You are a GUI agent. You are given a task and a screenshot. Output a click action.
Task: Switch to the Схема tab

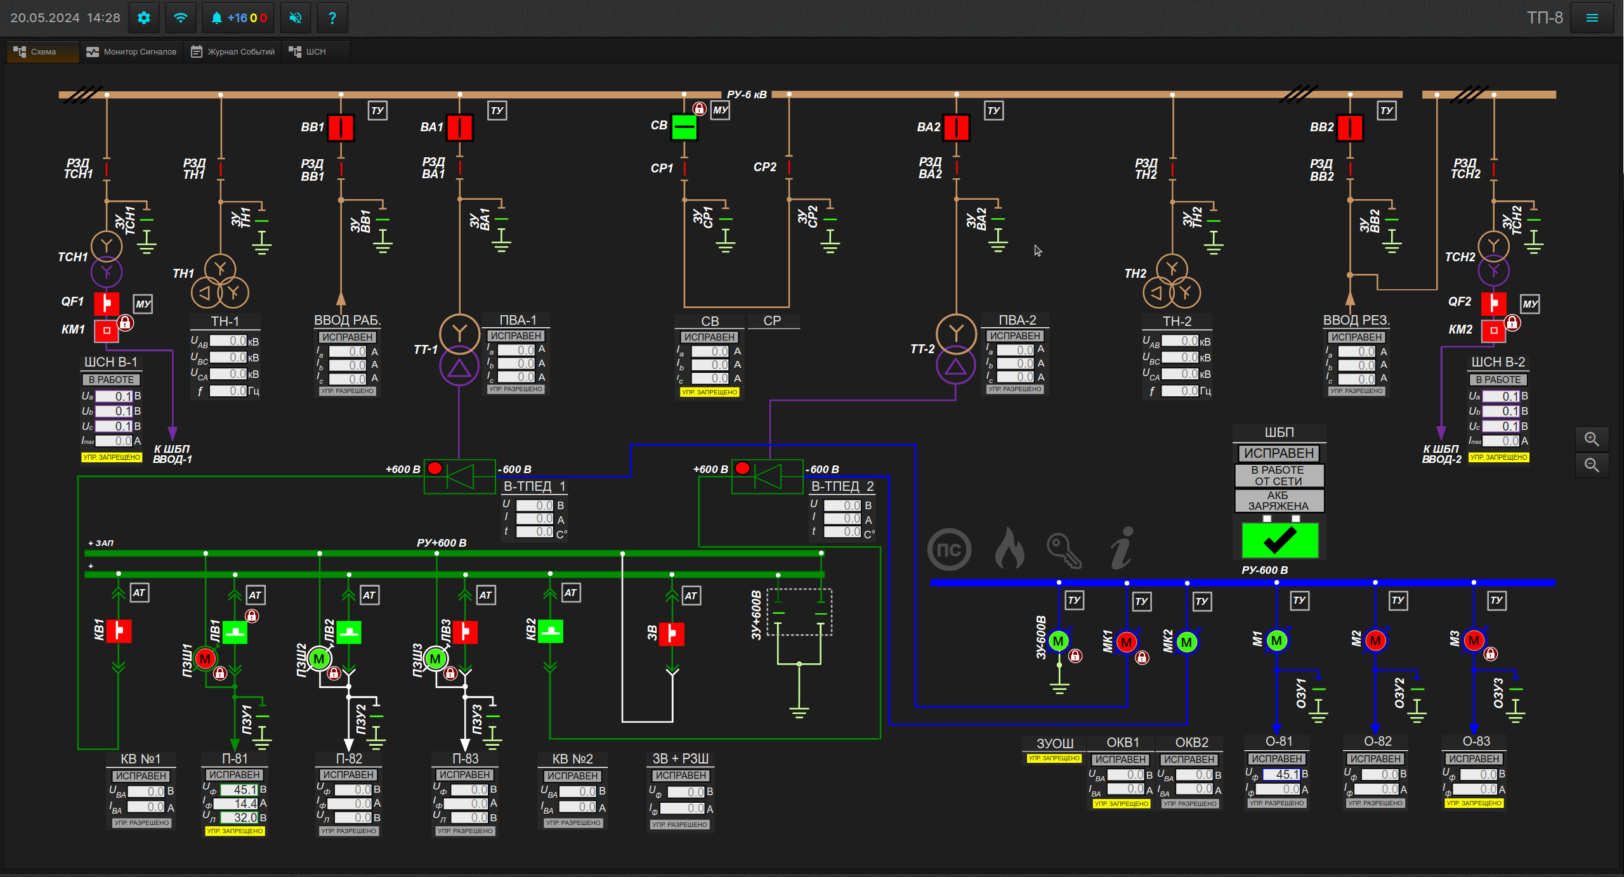43,52
